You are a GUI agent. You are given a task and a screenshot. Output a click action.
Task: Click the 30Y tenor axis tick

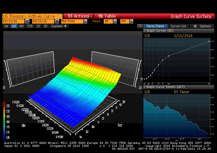(x=124, y=102)
